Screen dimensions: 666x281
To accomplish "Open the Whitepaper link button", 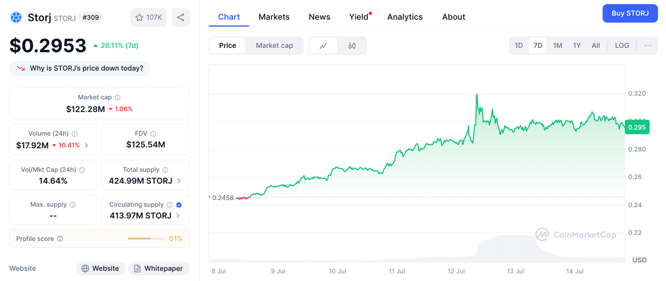I will [x=159, y=268].
